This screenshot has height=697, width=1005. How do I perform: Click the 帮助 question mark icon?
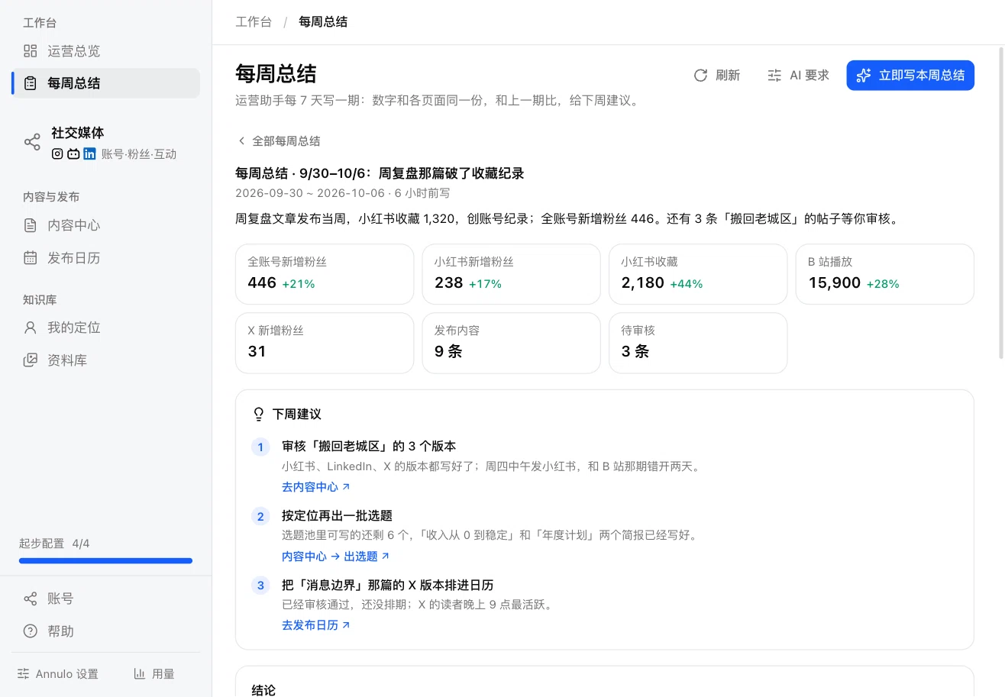pyautogui.click(x=30, y=631)
